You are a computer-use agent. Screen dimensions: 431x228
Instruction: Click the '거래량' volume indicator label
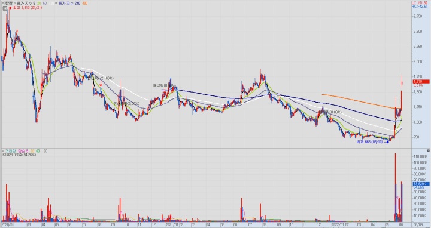pyautogui.click(x=11, y=151)
